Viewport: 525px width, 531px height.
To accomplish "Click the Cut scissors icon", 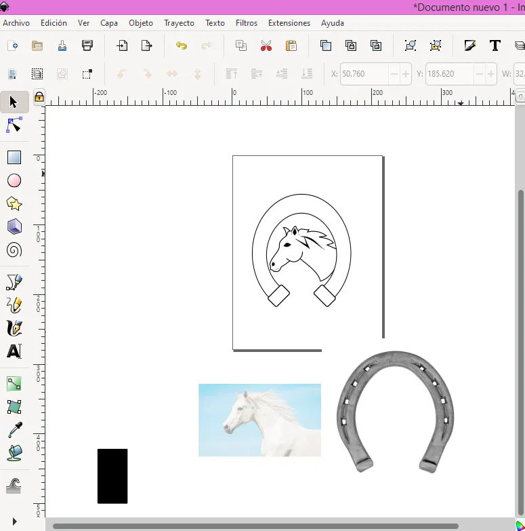I will tap(266, 46).
